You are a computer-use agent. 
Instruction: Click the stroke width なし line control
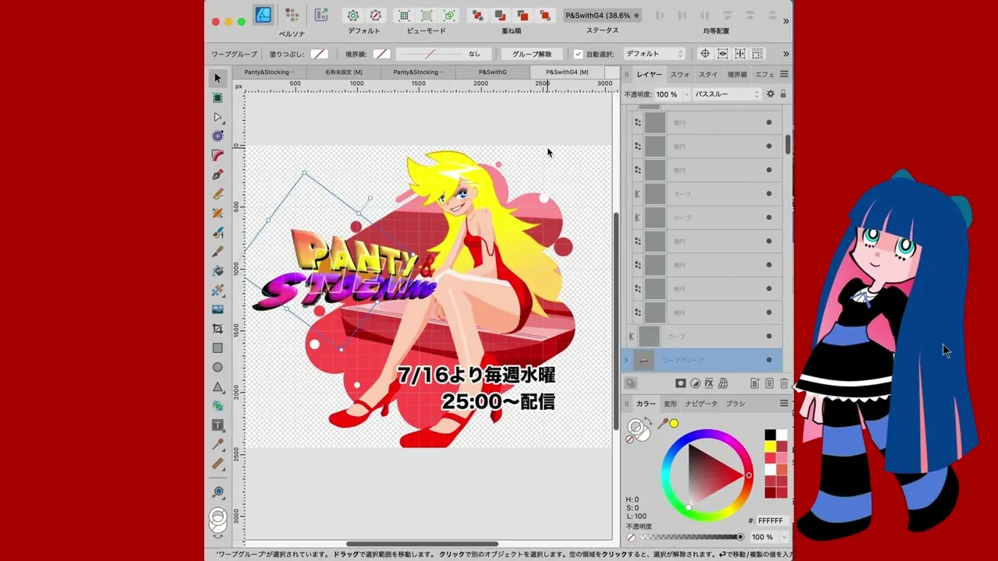coord(444,54)
